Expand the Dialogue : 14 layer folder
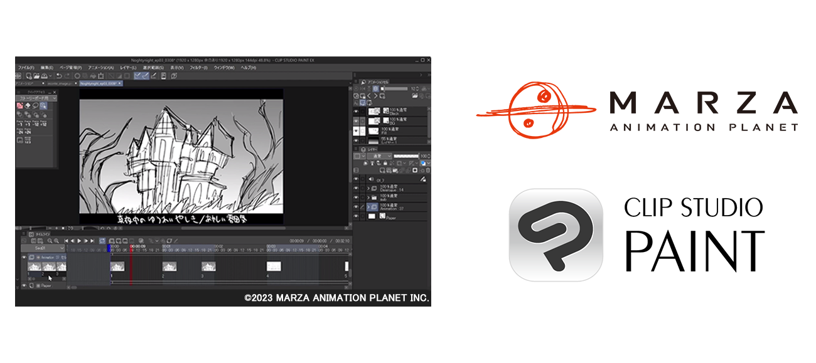Screen dimensions: 816x363 point(368,188)
